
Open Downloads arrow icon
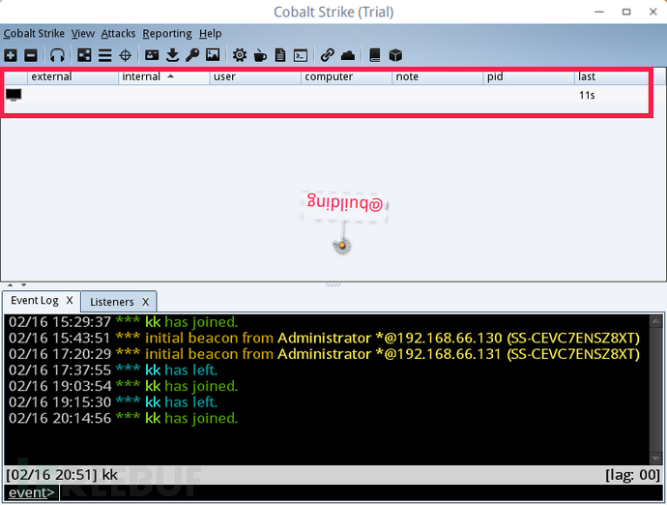pos(172,55)
